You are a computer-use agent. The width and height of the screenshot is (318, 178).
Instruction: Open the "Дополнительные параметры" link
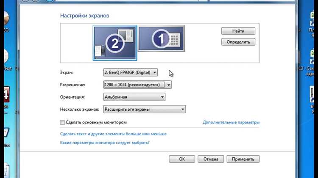[231, 122]
